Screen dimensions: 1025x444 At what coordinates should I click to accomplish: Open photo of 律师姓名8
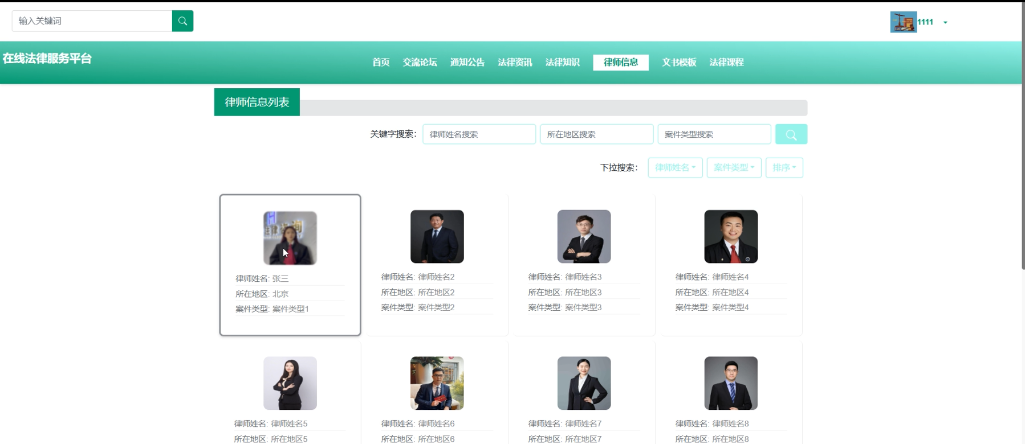pyautogui.click(x=731, y=383)
